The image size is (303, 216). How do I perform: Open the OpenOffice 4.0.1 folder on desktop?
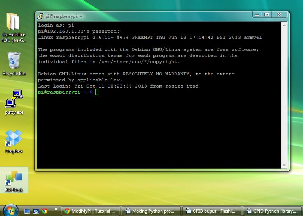pos(14,23)
